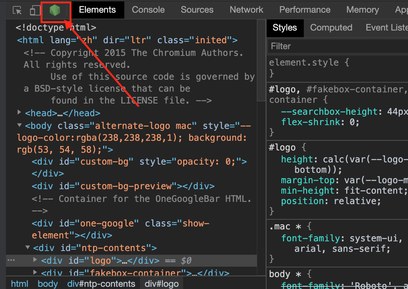
Task: Select the doctype html line
Action: click(56, 27)
